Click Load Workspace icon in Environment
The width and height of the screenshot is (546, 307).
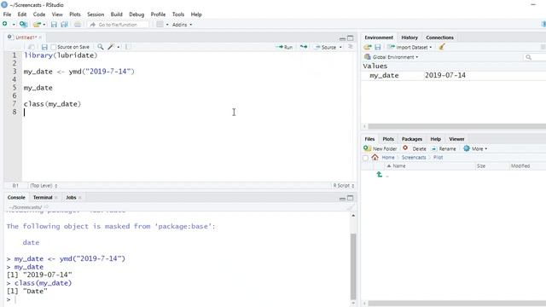368,47
